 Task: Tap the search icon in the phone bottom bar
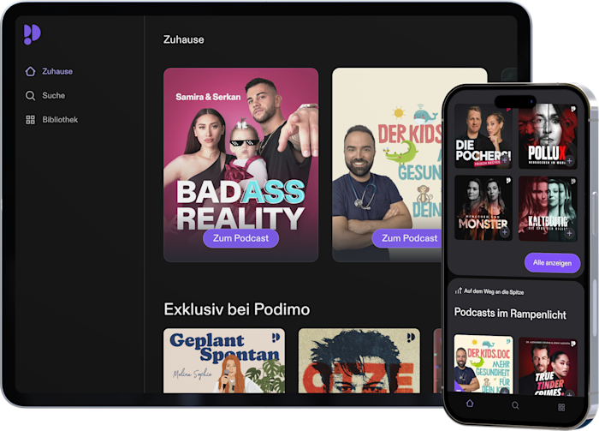click(x=515, y=405)
